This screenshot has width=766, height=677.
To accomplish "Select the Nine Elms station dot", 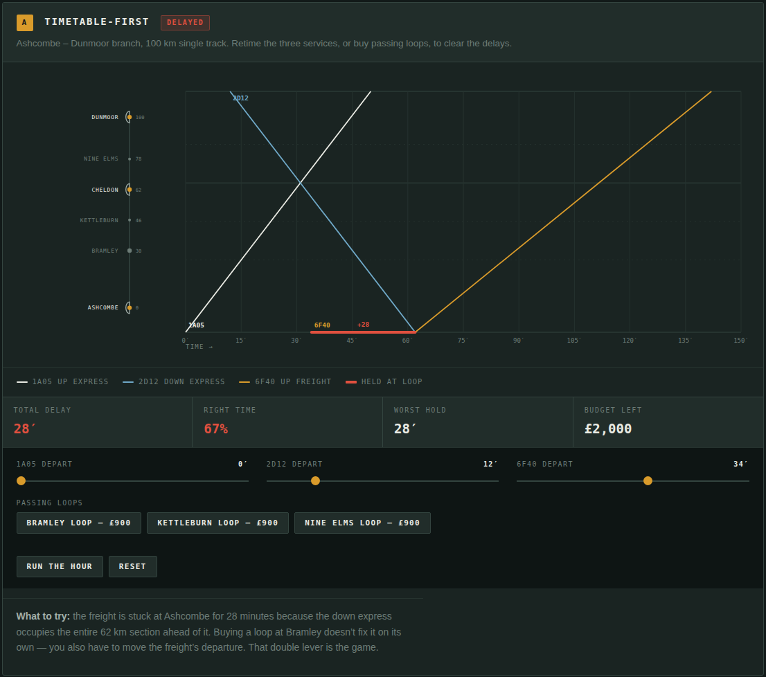I will point(130,159).
